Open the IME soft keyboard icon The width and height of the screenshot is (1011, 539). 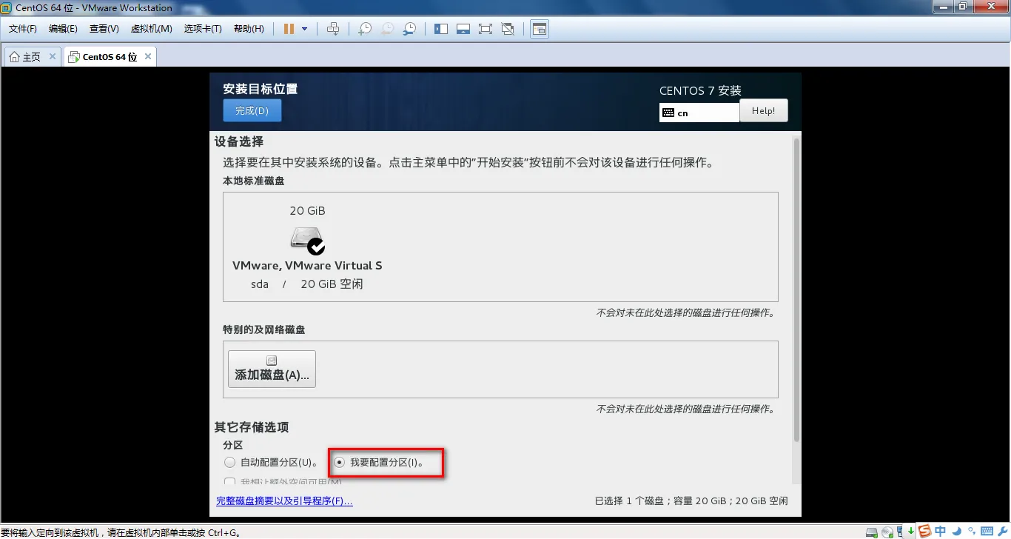coord(985,532)
